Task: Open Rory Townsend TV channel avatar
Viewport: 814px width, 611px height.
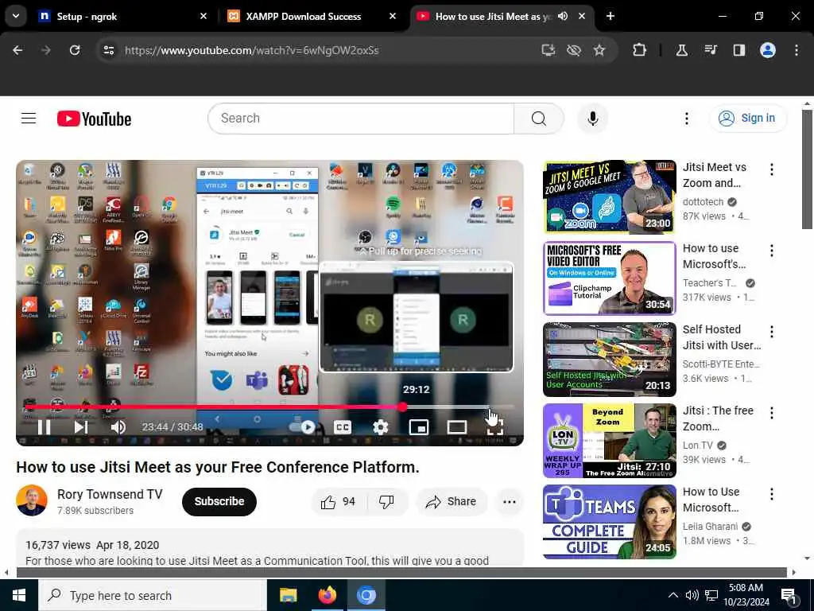Action: click(32, 501)
